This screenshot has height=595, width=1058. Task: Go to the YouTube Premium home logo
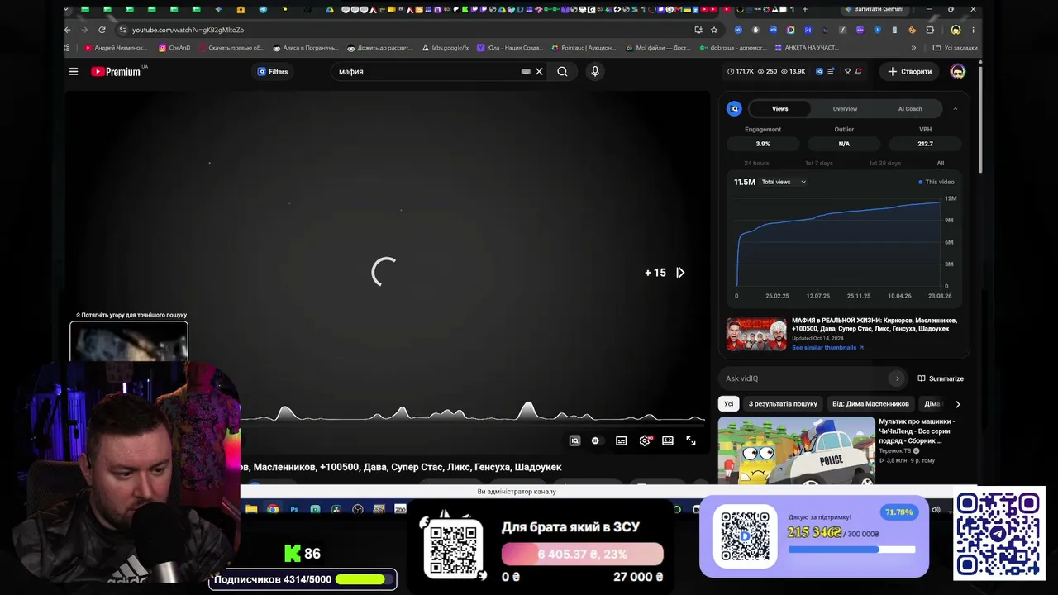tap(116, 72)
